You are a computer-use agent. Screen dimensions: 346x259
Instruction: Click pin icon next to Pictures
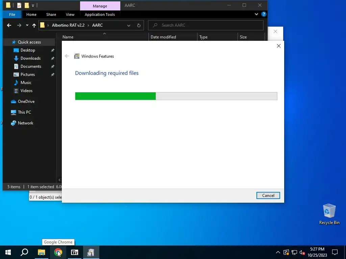click(x=52, y=75)
